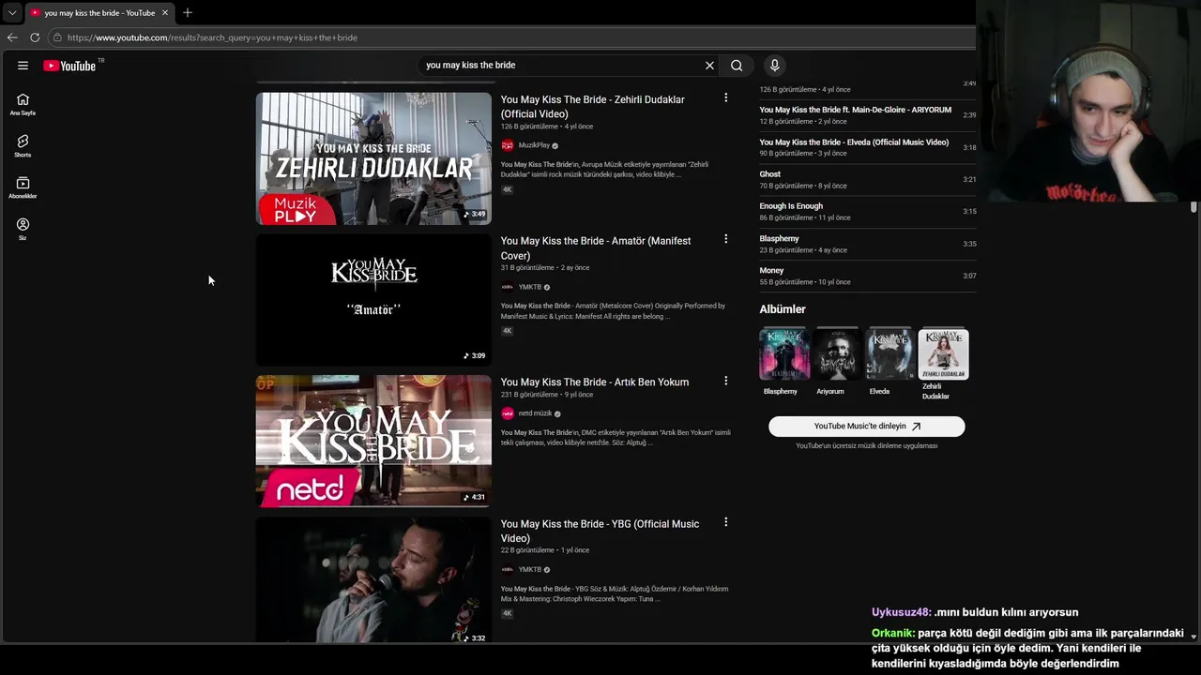Screen dimensions: 1201x675
Task: Click YMKTB avatar under the YBG video
Action: (508, 569)
